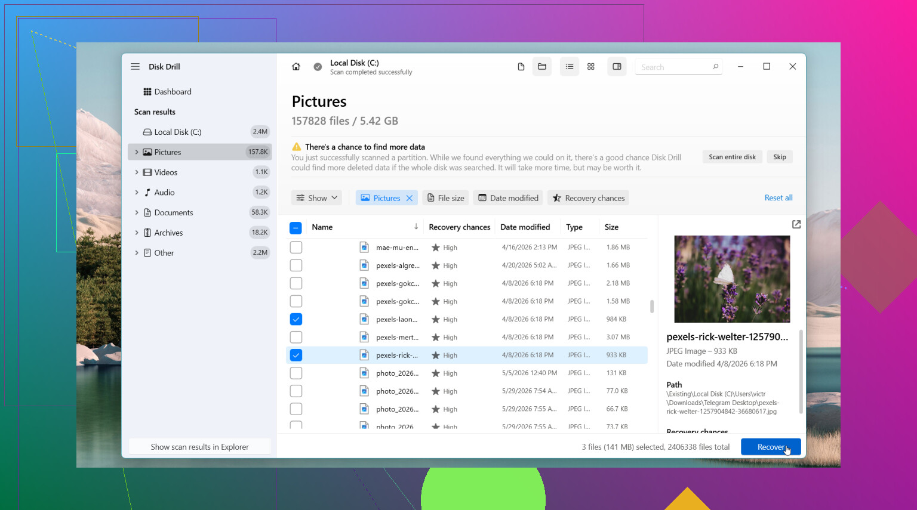Select the list view layout icon

click(570, 67)
